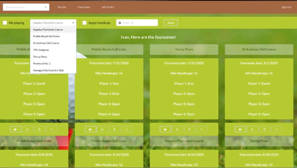Viewport: 297px width, 168px height.
Task: Join the Min Handicape 12 foursome with David
Action: coord(16,129)
